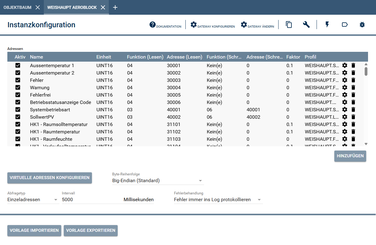Switch to the Objektbaum tab

(17, 7)
